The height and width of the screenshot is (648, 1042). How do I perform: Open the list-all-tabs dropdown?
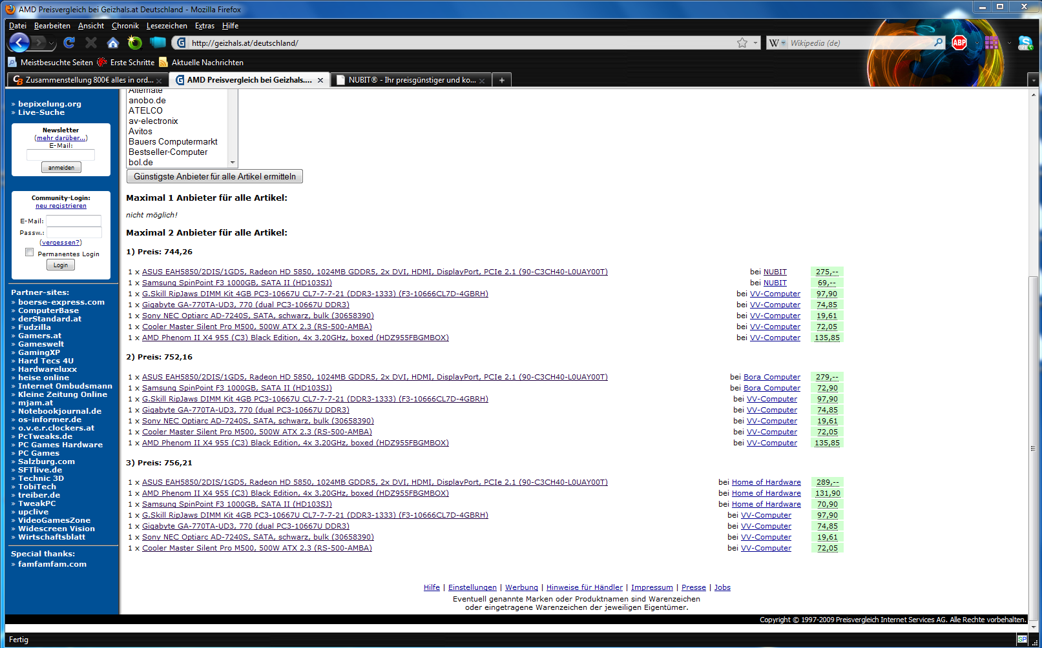point(1034,80)
